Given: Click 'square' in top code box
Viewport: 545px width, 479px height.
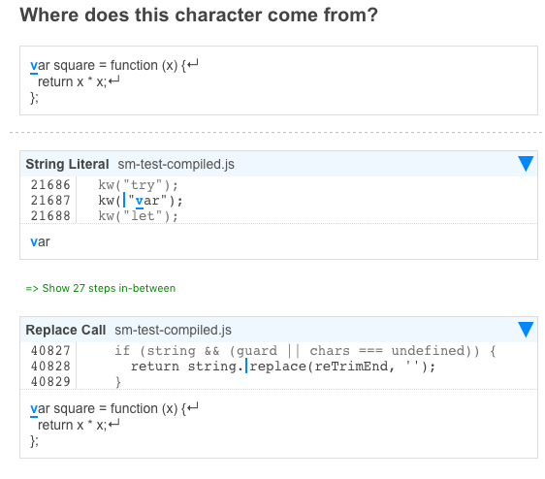Looking at the screenshot, I should 74,66.
